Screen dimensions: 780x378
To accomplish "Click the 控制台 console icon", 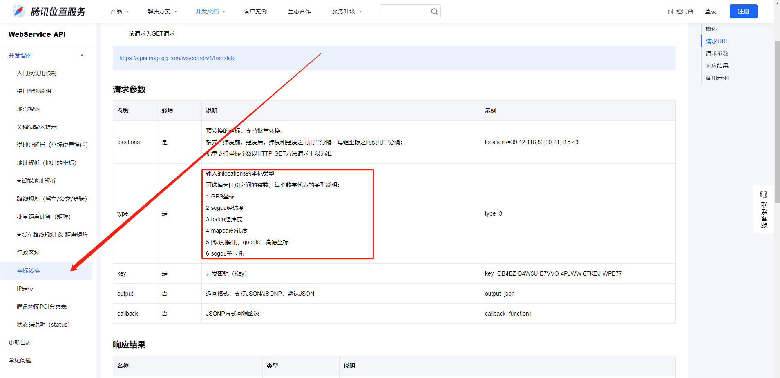I will (670, 11).
